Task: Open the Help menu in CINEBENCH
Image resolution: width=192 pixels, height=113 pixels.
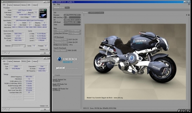Action: coord(58,4)
